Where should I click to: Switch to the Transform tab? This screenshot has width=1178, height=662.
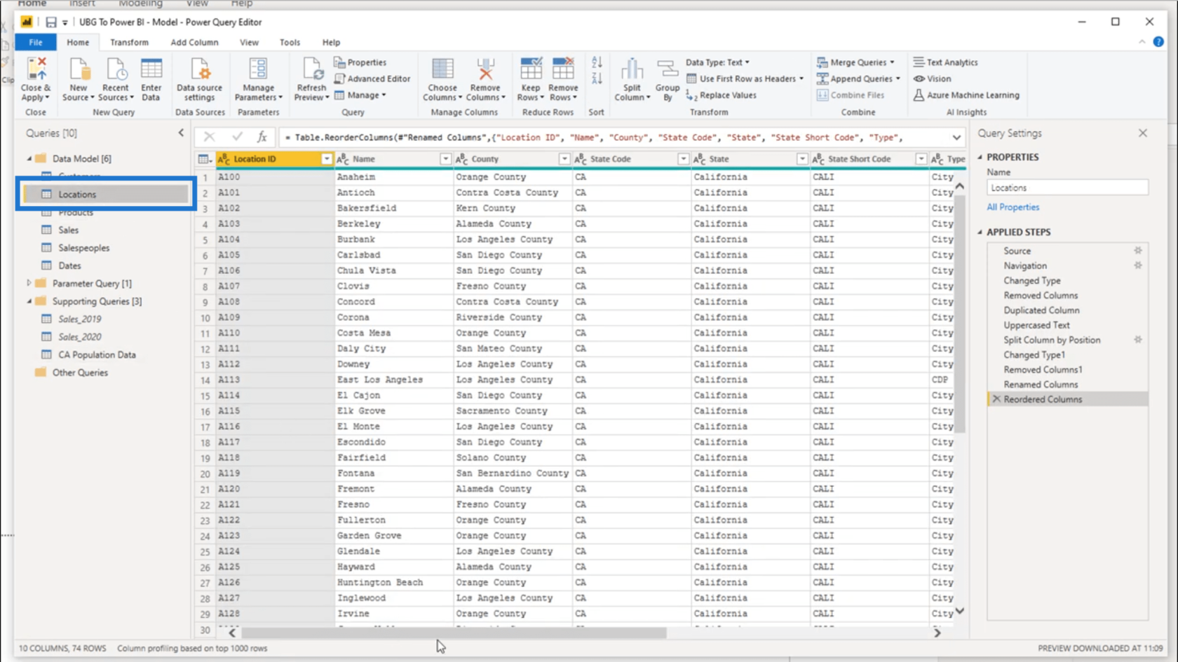coord(129,43)
